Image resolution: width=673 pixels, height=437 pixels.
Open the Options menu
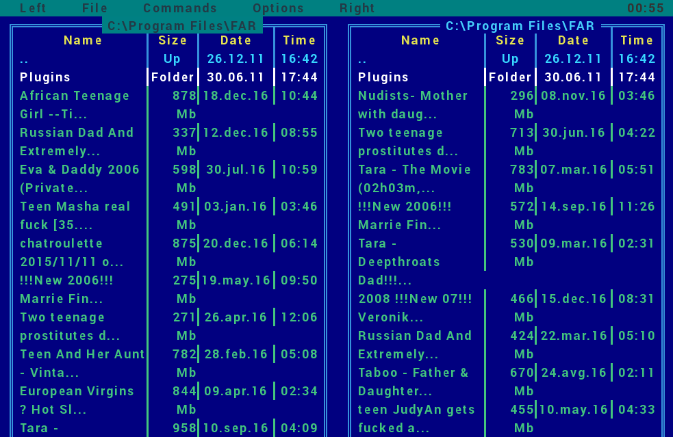tap(278, 8)
